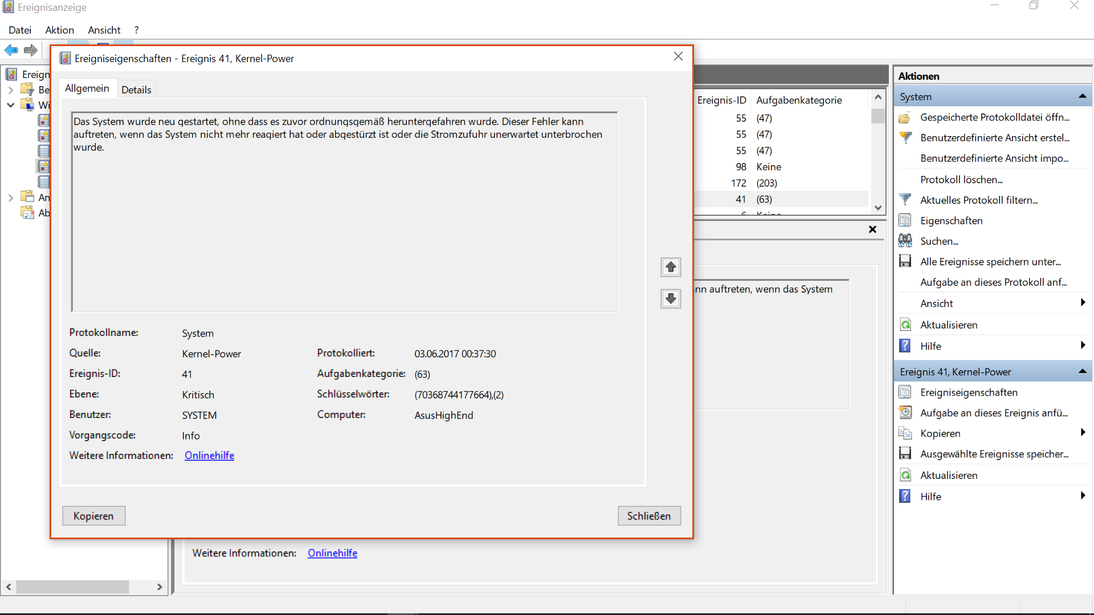Collapse the Ereignis 41, Kernel-Power section
The height and width of the screenshot is (615, 1094).
[1082, 372]
